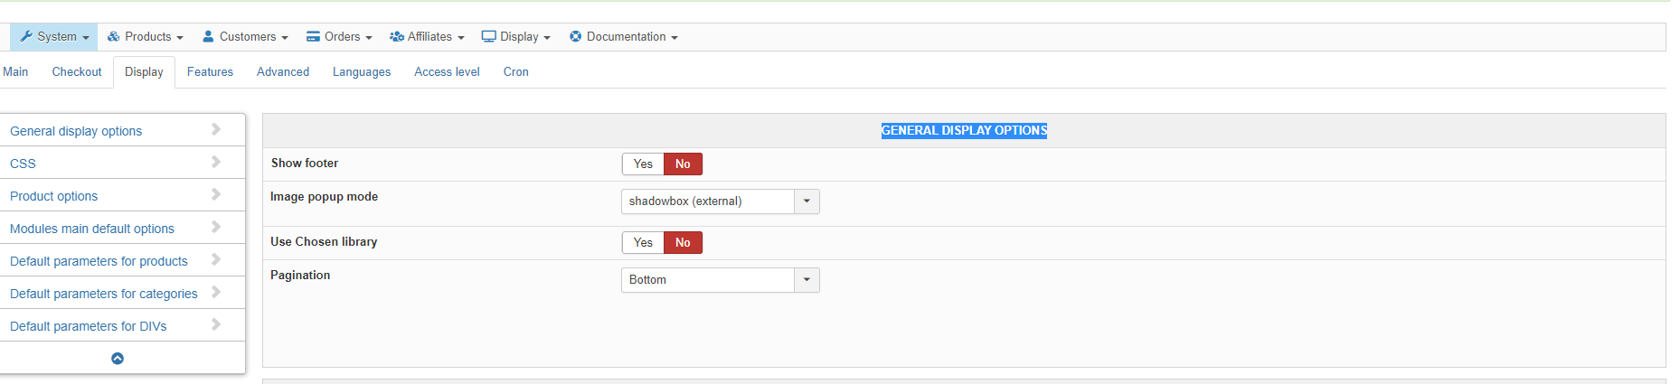Switch to the Checkout tab
1680x384 pixels.
click(x=77, y=72)
